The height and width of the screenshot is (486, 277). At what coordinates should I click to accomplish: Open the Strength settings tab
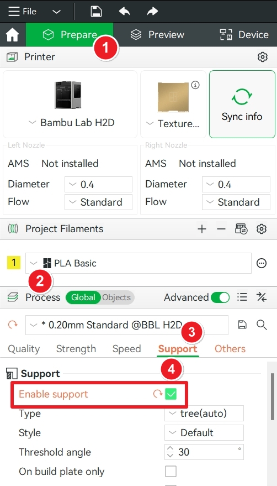[x=76, y=349]
